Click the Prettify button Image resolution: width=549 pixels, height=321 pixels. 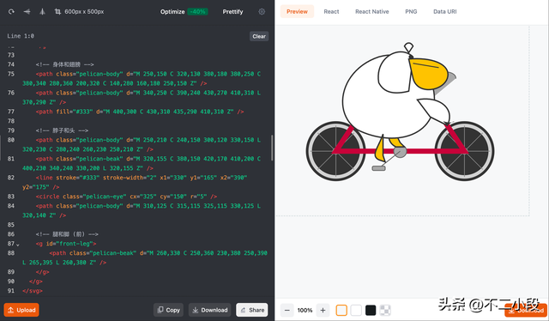point(232,11)
